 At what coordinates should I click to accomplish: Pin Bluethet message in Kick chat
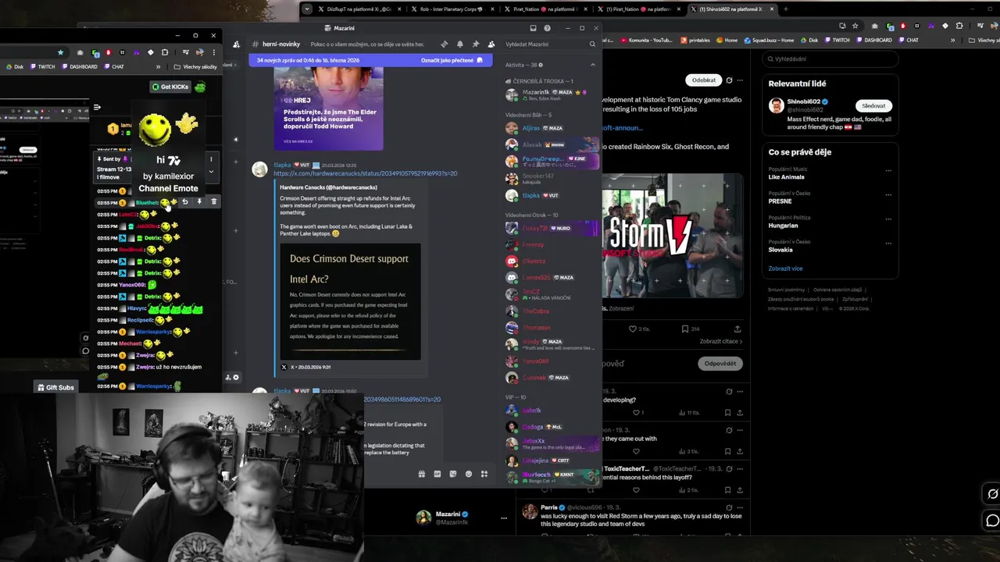coord(199,202)
